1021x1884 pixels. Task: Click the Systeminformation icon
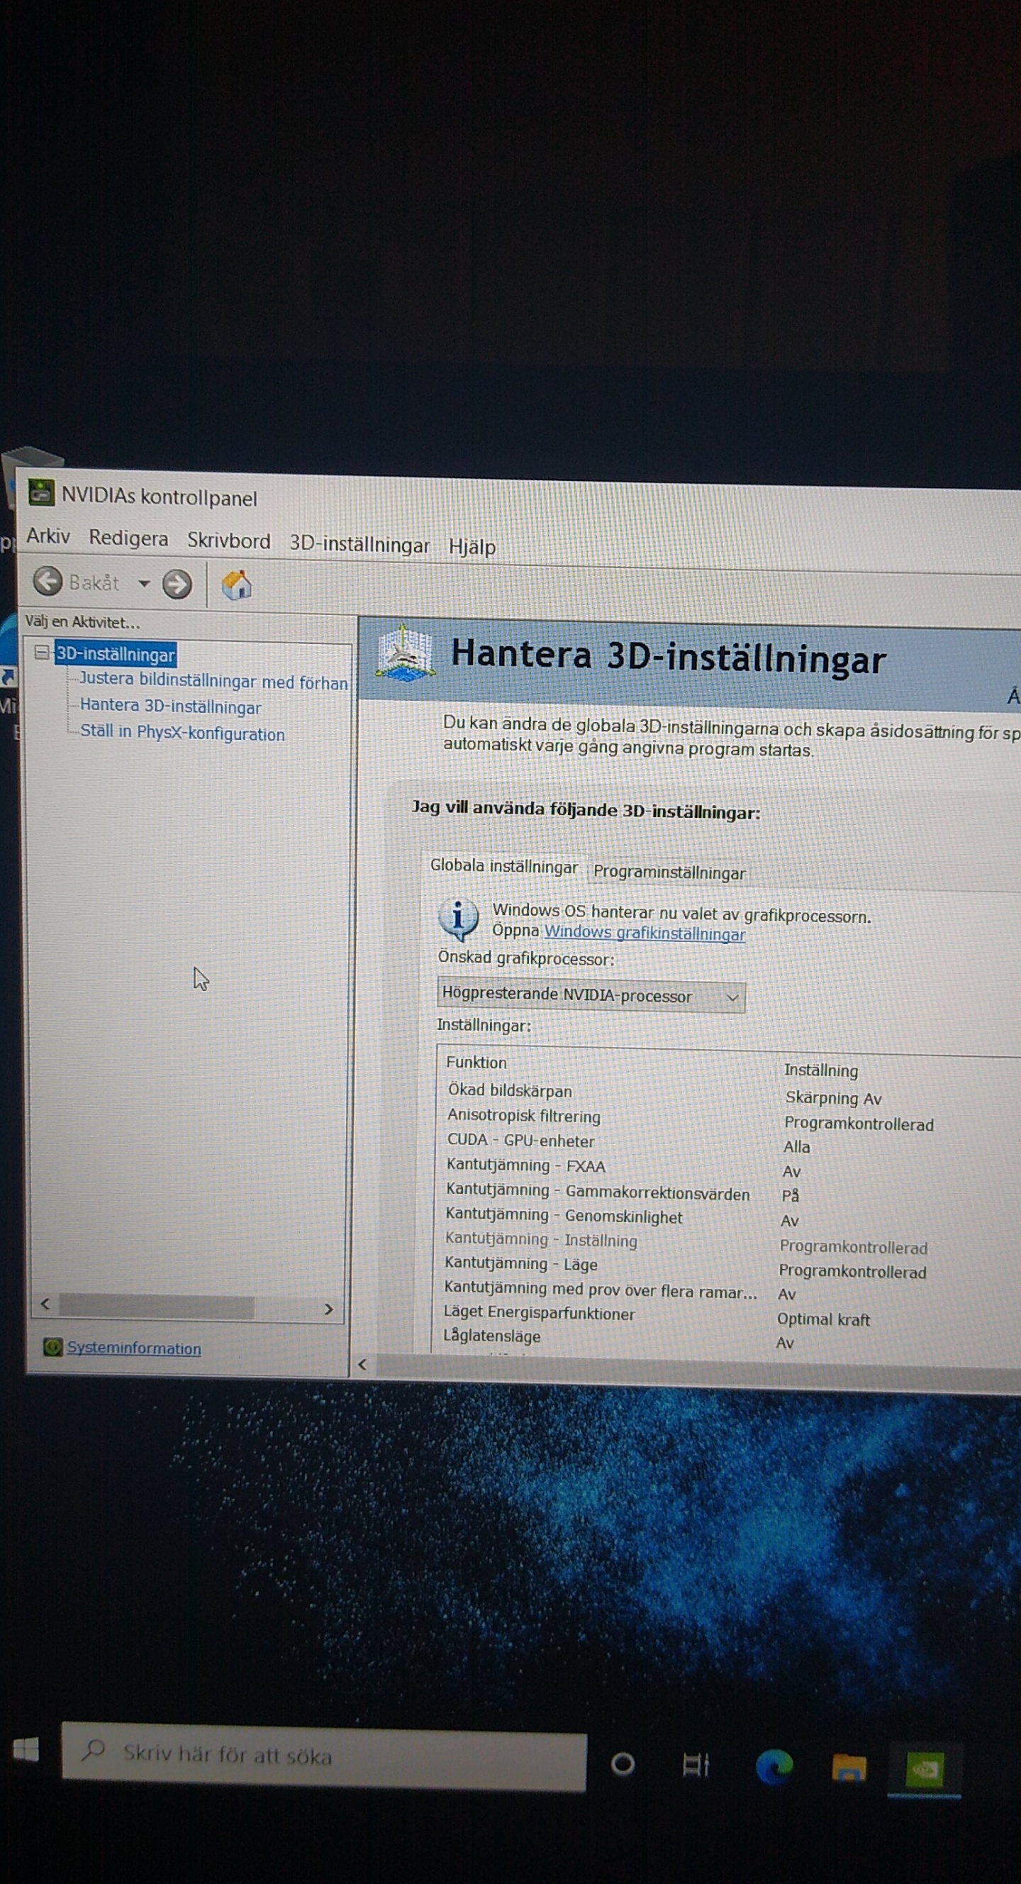point(52,1347)
